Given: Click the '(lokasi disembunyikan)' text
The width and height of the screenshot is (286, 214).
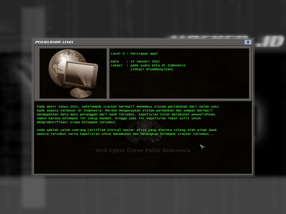Looking at the screenshot, I should click(152, 69).
